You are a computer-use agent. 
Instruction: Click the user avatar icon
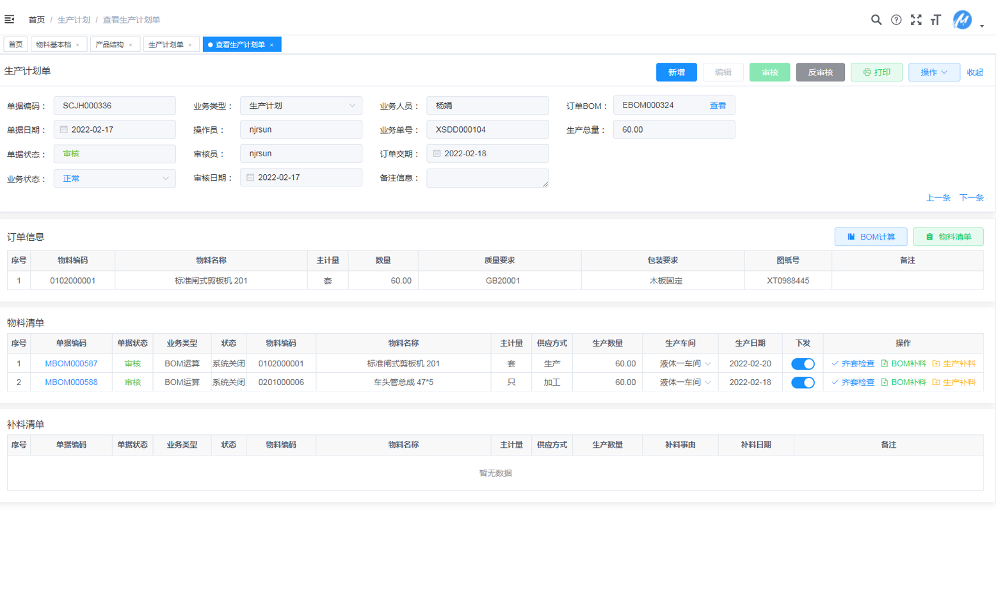961,20
